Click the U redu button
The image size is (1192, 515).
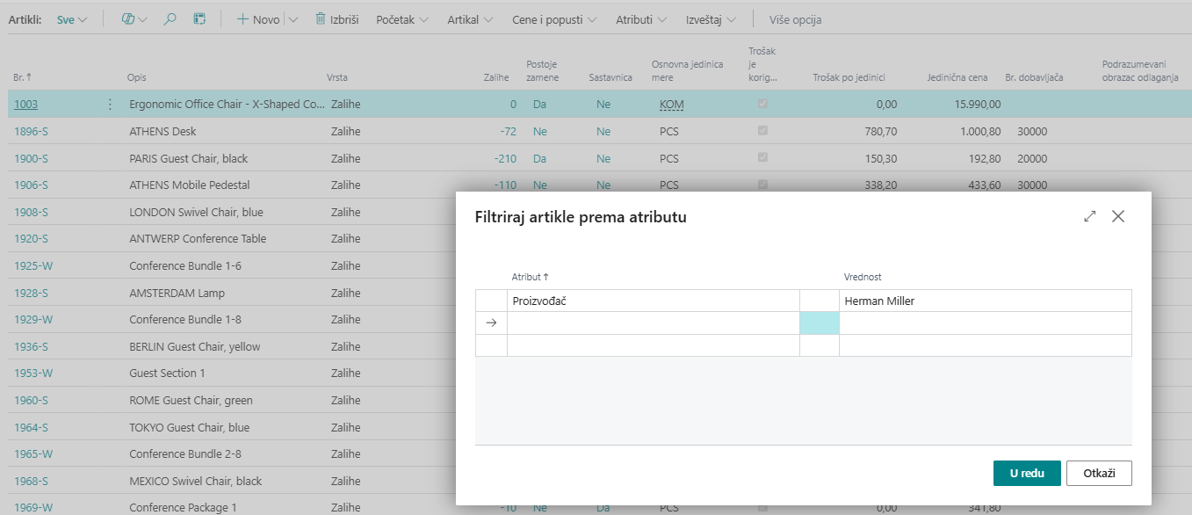pos(1027,473)
